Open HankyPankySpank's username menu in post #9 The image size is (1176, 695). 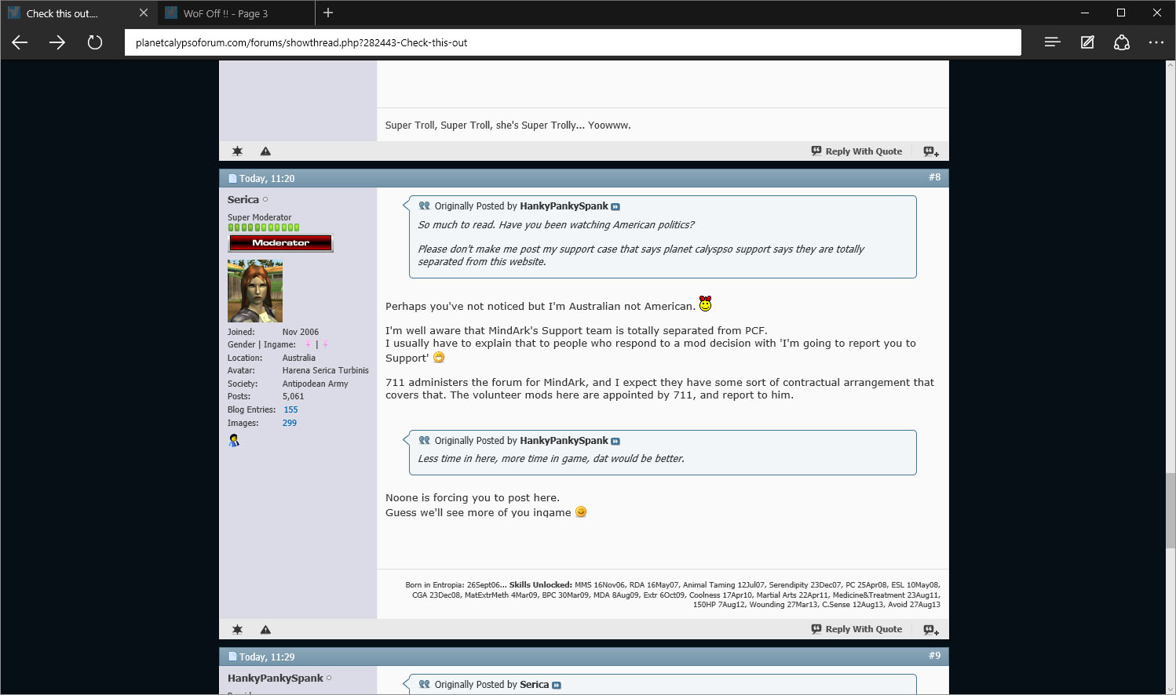point(275,678)
